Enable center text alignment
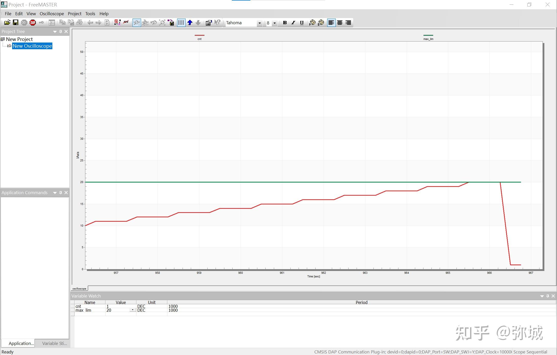 tap(340, 23)
